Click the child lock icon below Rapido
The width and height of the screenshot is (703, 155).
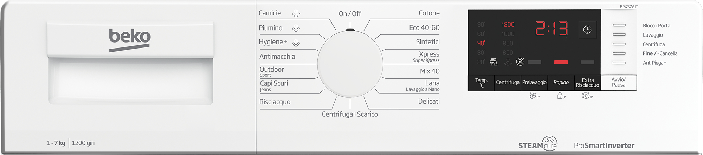(561, 96)
